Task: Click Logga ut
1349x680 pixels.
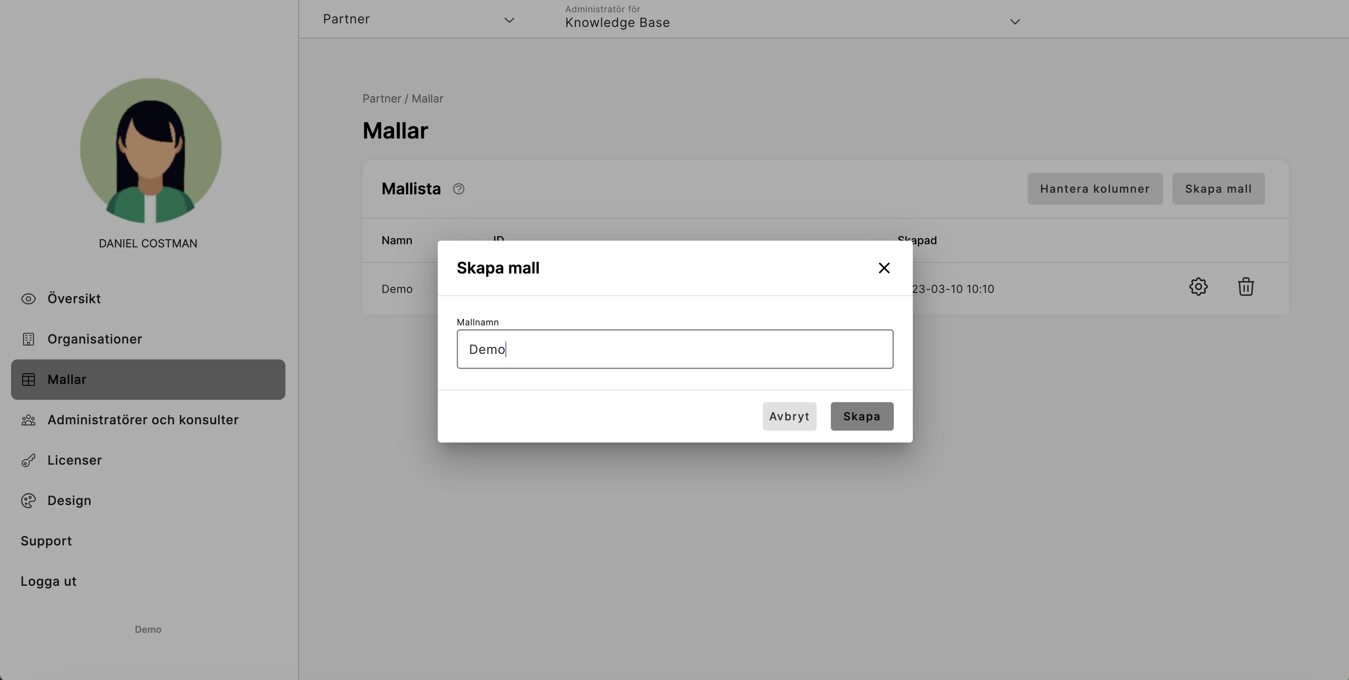Action: 49,581
